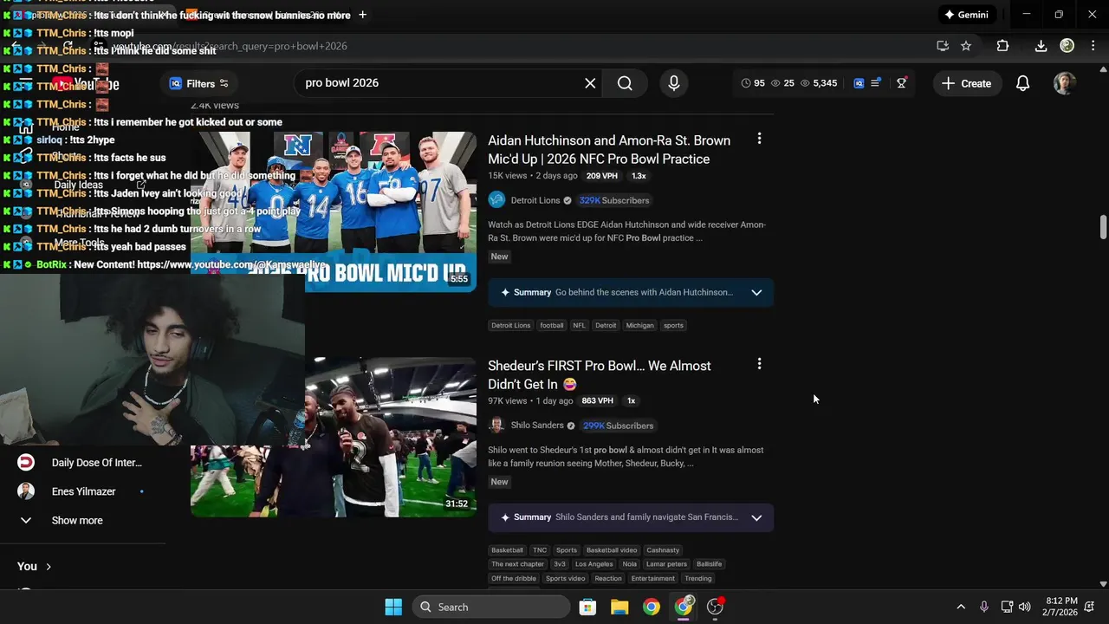The height and width of the screenshot is (624, 1109).
Task: Open the Windows Start menu
Action: point(393,607)
